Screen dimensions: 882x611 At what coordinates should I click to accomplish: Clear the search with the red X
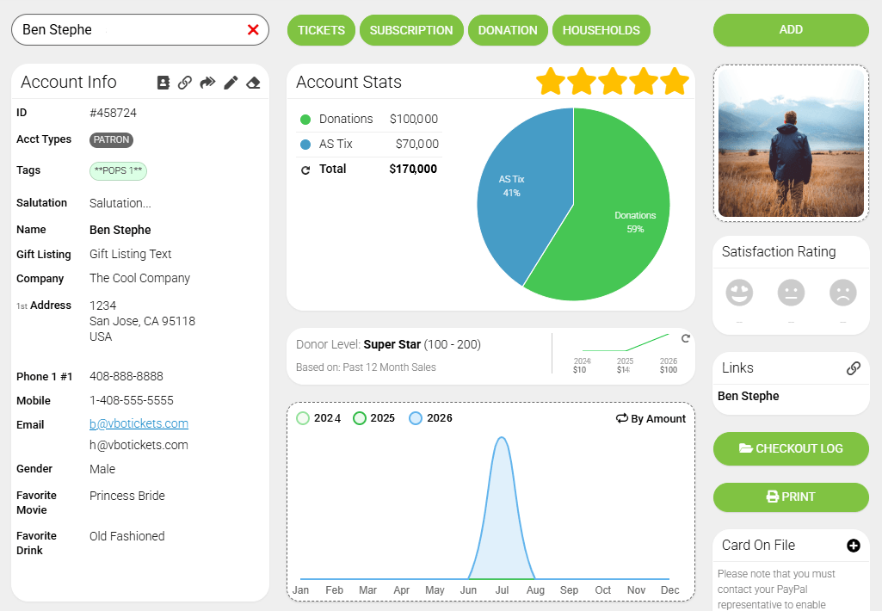point(253,30)
